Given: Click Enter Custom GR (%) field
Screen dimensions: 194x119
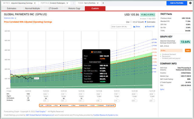Looking at the screenshot, I should pos(121,27).
